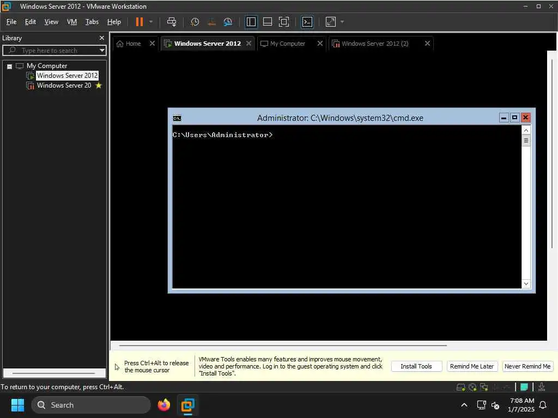Image resolution: width=558 pixels, height=418 pixels.
Task: Click the Install Tools button
Action: click(416, 366)
